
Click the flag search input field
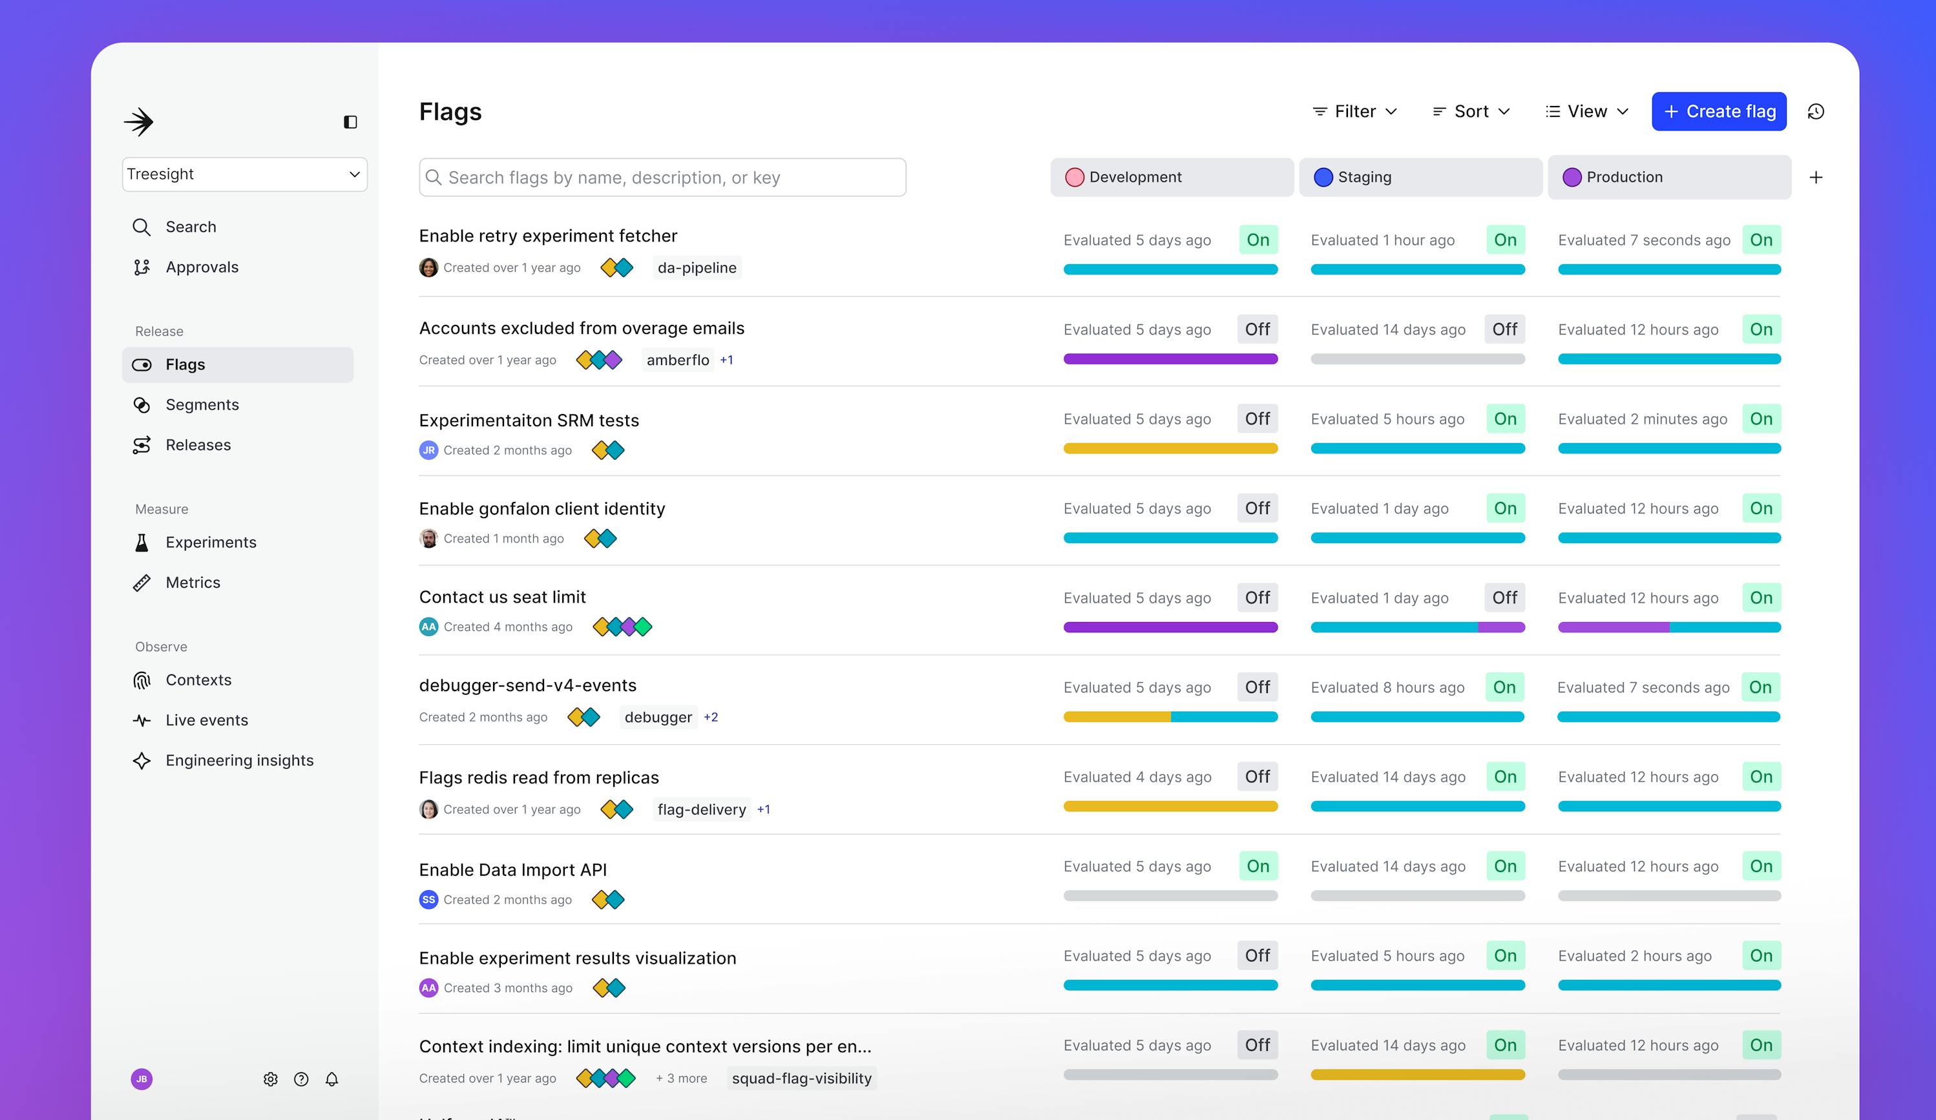661,176
